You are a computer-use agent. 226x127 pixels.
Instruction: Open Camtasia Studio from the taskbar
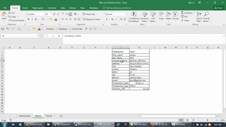pyautogui.click(x=34, y=125)
